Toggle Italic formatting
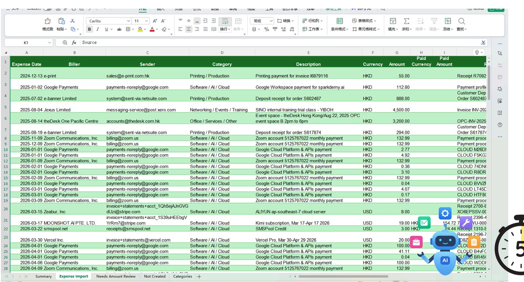 pos(98,29)
